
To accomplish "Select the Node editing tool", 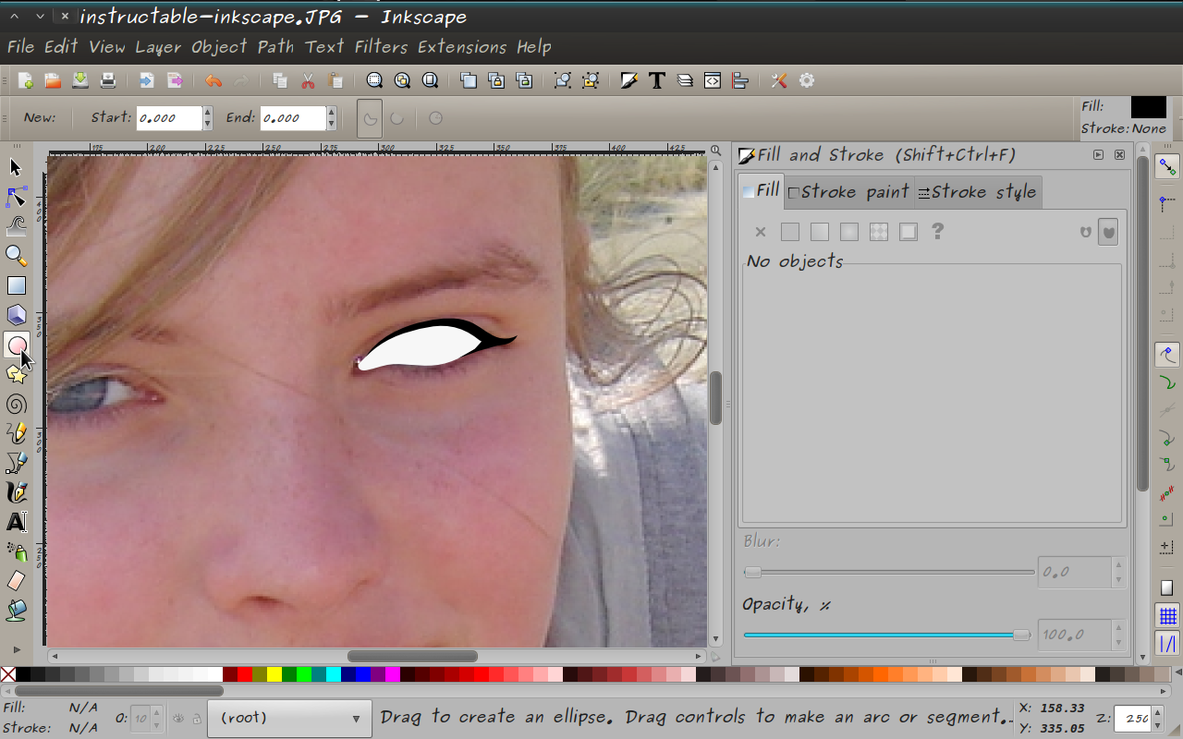I will [15, 196].
